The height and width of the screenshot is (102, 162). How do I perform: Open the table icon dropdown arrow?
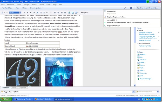78,13
